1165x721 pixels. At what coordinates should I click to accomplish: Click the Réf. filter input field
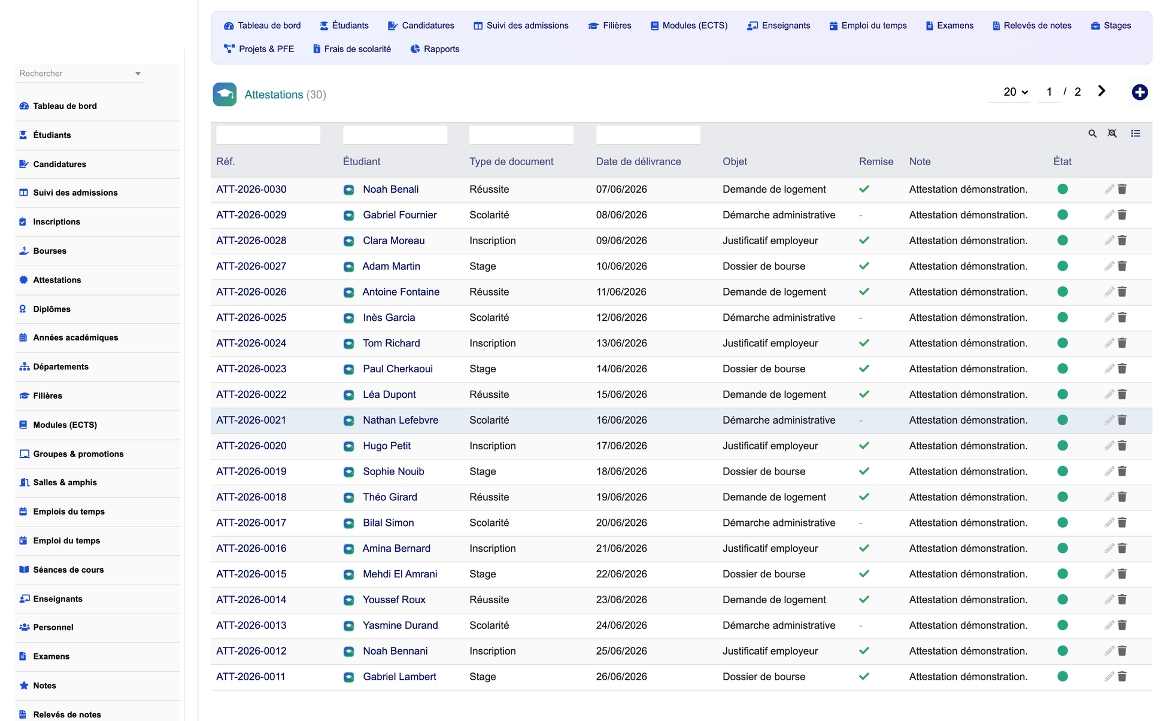[x=268, y=135]
